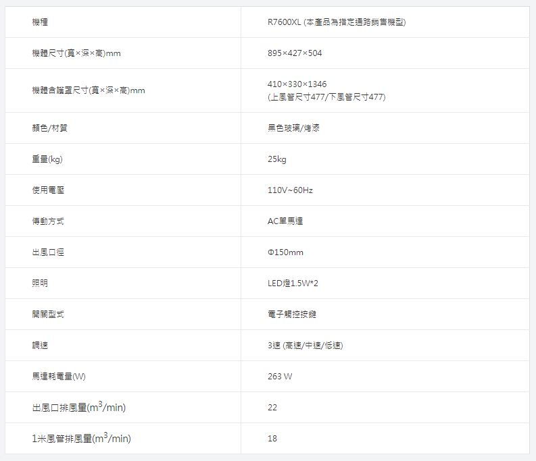The width and height of the screenshot is (536, 461).
Task: Click the 電子觸控按鍵 switch type value
Action: point(293,315)
